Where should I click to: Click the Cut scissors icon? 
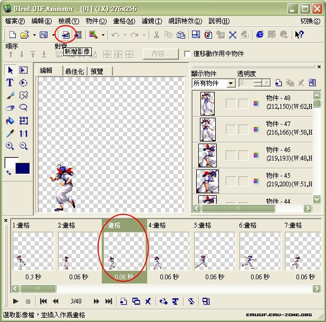point(157,35)
